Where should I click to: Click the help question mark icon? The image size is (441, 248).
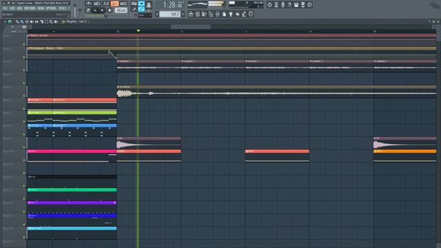[289, 5]
